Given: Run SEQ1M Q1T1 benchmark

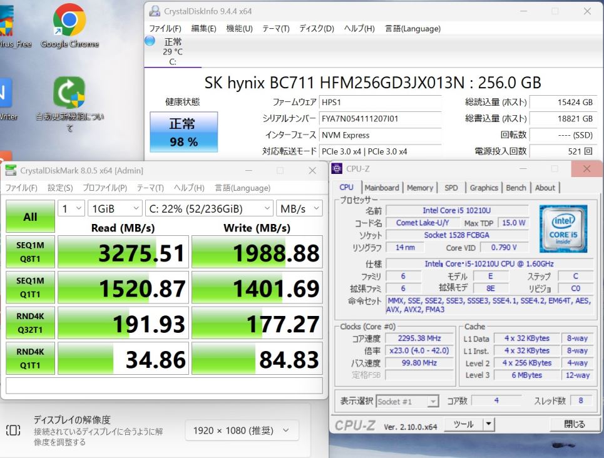Looking at the screenshot, I should tap(31, 287).
